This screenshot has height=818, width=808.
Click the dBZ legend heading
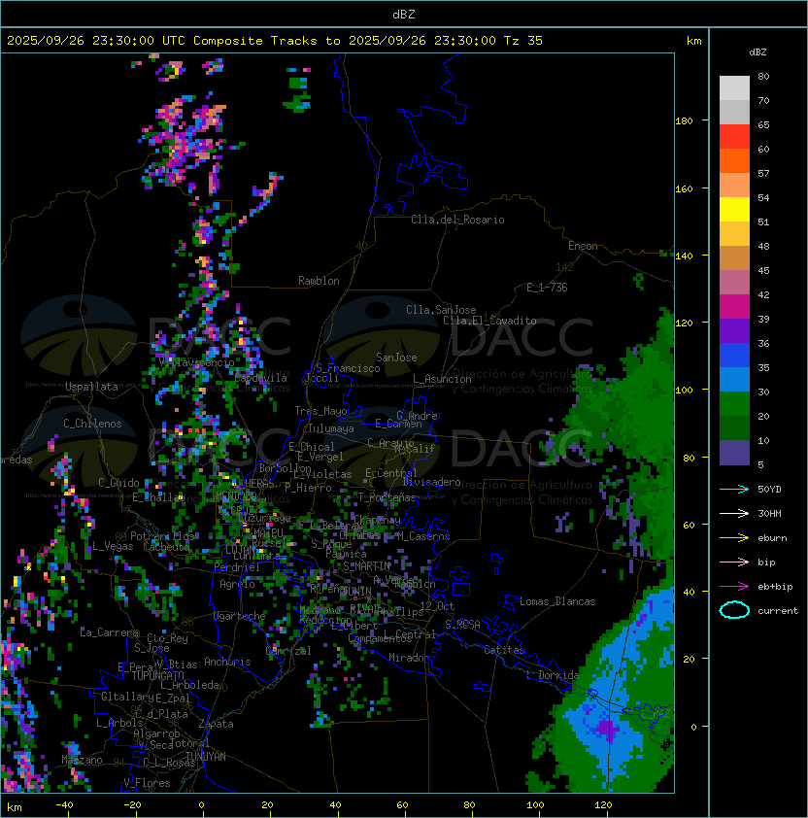click(x=757, y=52)
